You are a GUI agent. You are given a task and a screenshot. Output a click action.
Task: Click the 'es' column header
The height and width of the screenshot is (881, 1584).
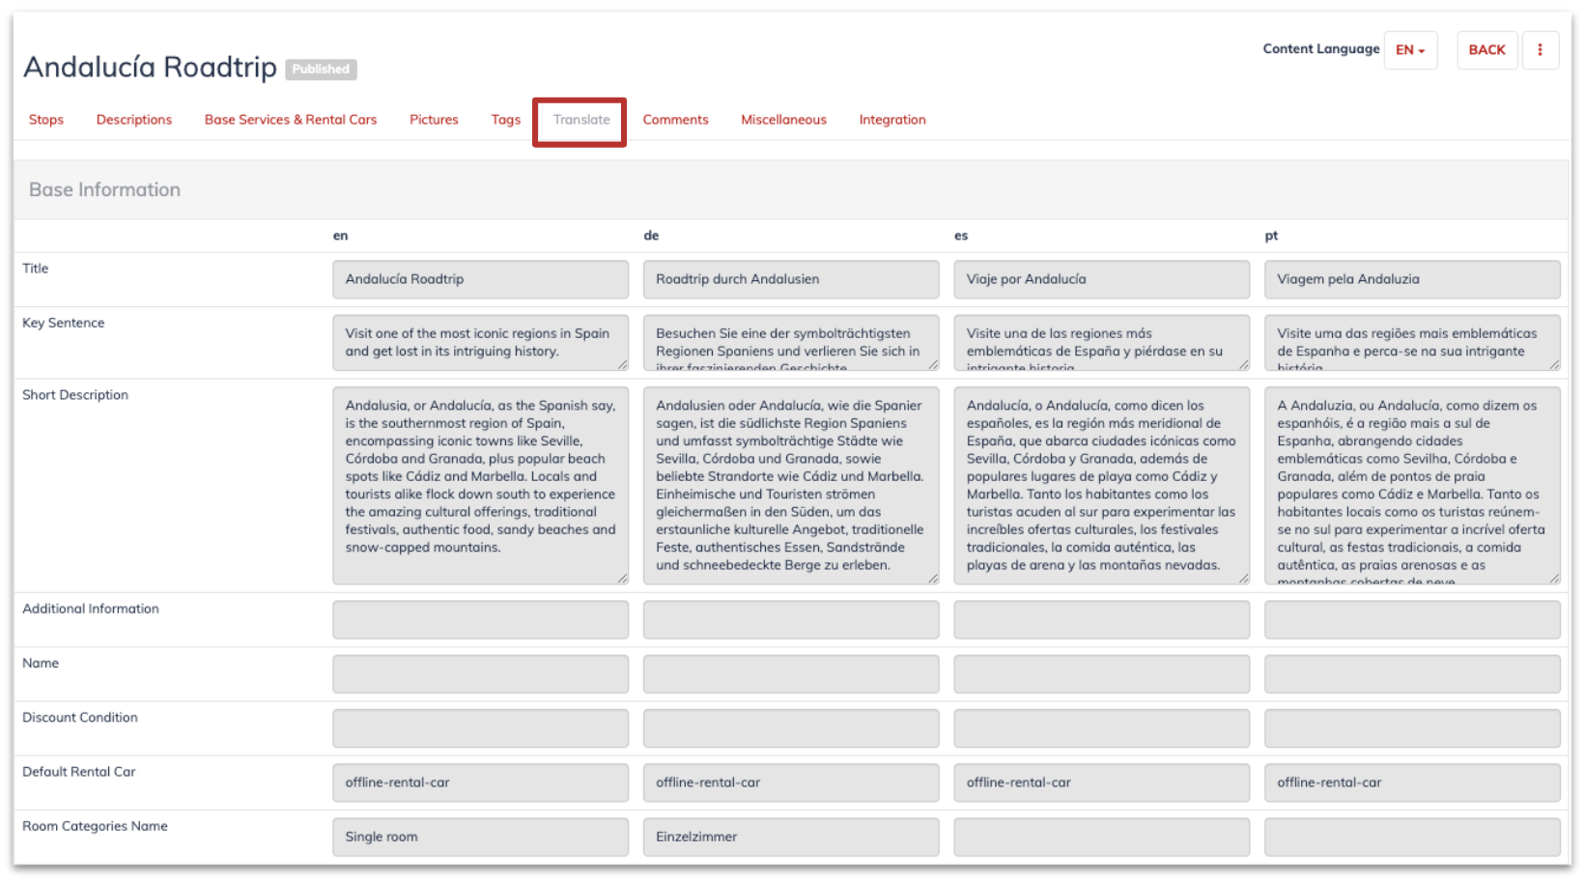click(961, 236)
